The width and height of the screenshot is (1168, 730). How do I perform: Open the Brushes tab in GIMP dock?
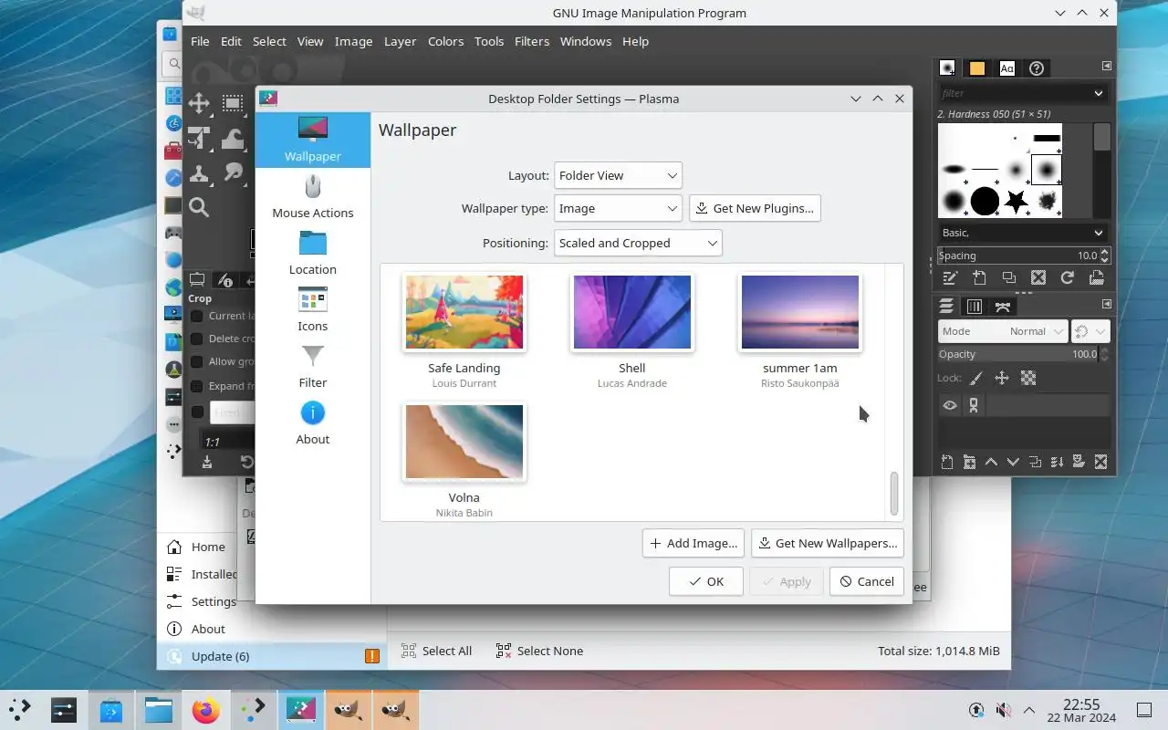[947, 68]
